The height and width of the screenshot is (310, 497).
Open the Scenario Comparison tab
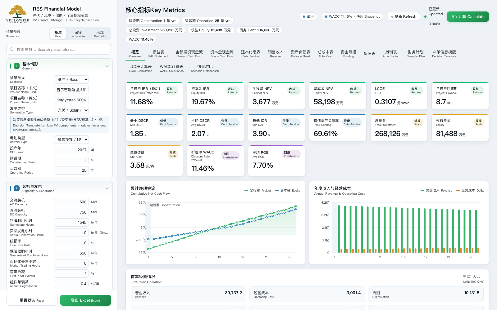[x=205, y=69]
